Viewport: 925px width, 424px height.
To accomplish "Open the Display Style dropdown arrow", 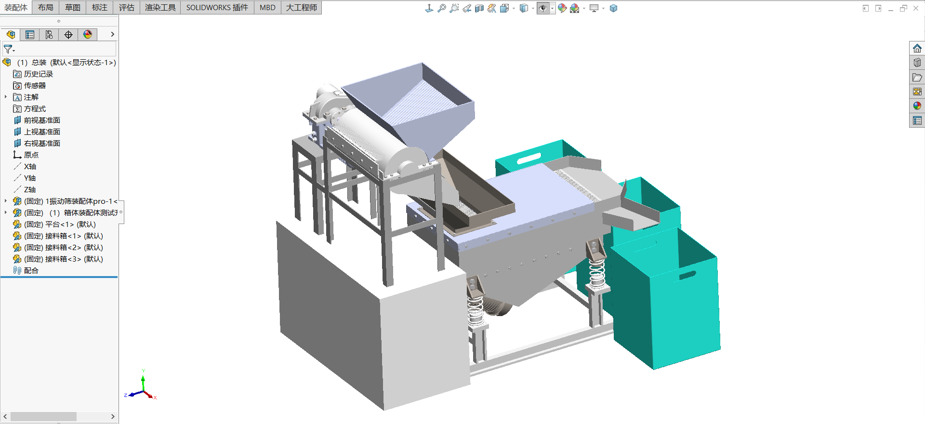I will click(x=532, y=8).
